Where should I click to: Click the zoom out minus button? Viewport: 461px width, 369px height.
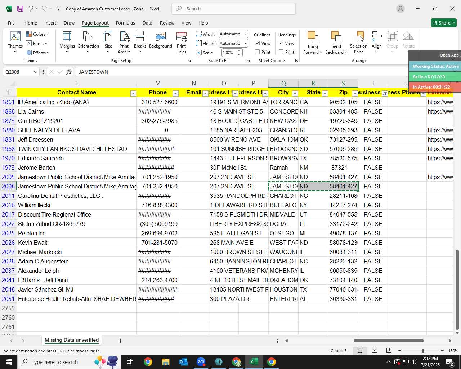coord(399,351)
